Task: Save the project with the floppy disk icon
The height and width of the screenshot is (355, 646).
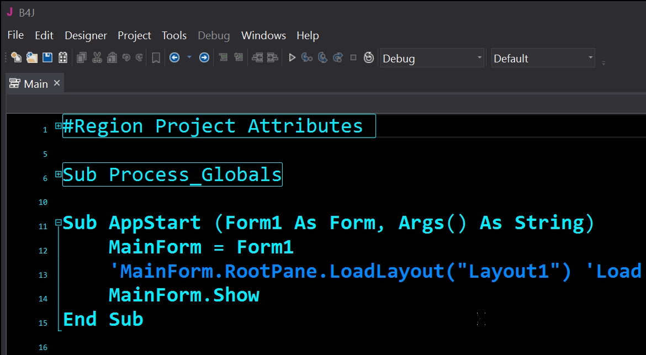Action: click(47, 57)
